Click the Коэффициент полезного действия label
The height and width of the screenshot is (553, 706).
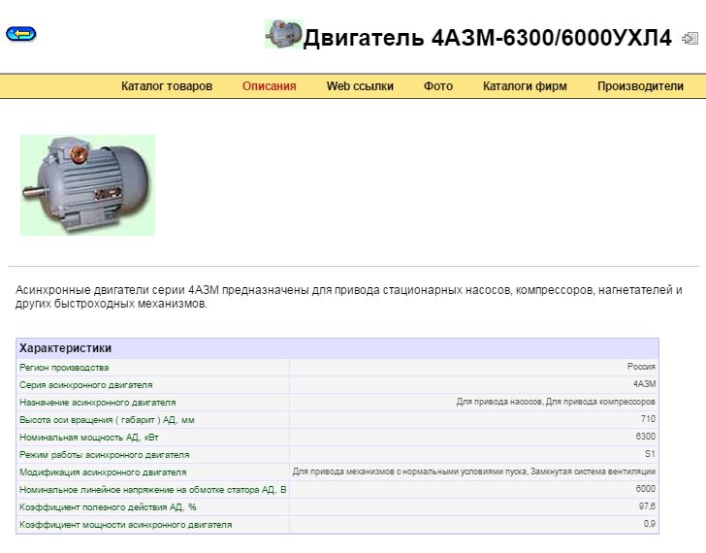click(108, 507)
